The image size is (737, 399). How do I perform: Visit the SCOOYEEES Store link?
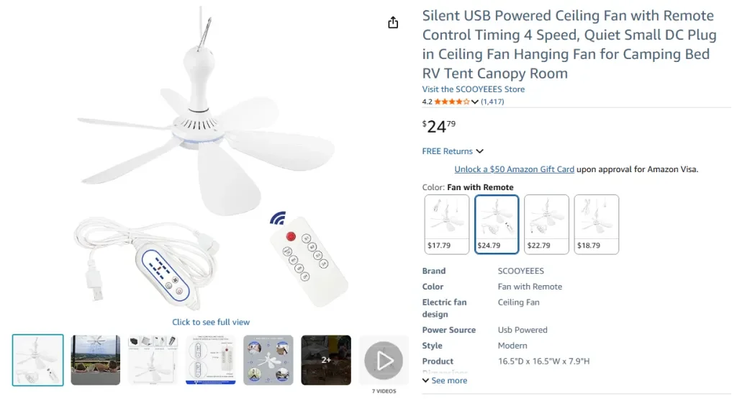coord(473,89)
